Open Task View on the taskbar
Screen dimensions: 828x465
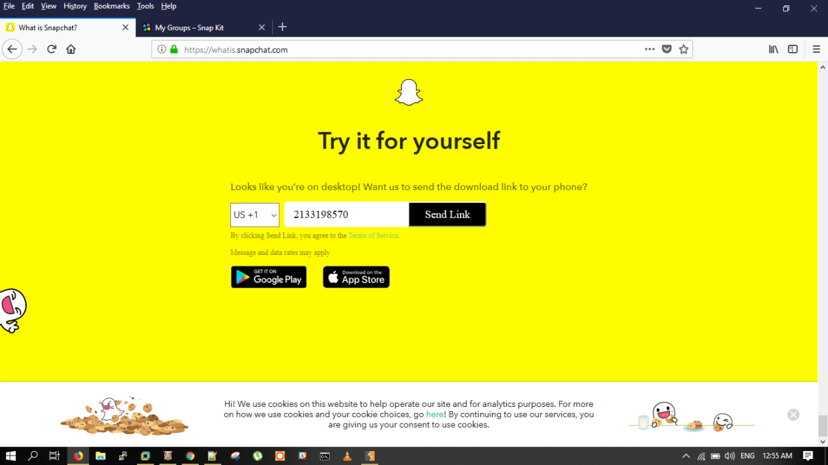(54, 456)
